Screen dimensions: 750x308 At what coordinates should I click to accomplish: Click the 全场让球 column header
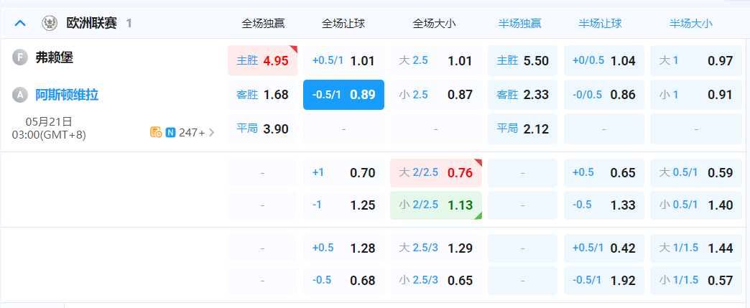[343, 24]
